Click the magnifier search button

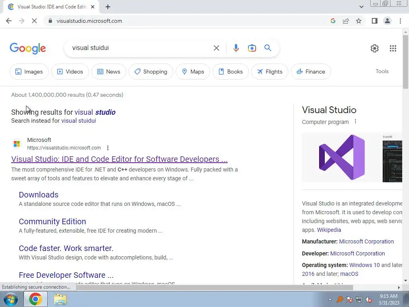pyautogui.click(x=268, y=48)
